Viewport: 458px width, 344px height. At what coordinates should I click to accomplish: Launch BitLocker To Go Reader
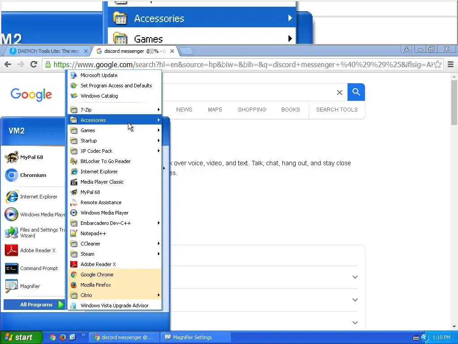[x=114, y=161]
